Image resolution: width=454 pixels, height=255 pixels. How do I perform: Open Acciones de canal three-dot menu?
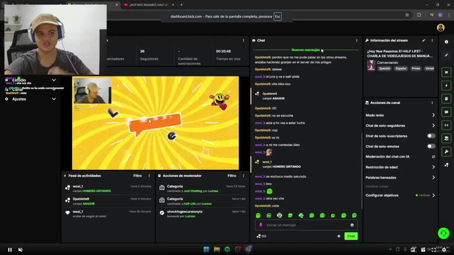(432, 103)
